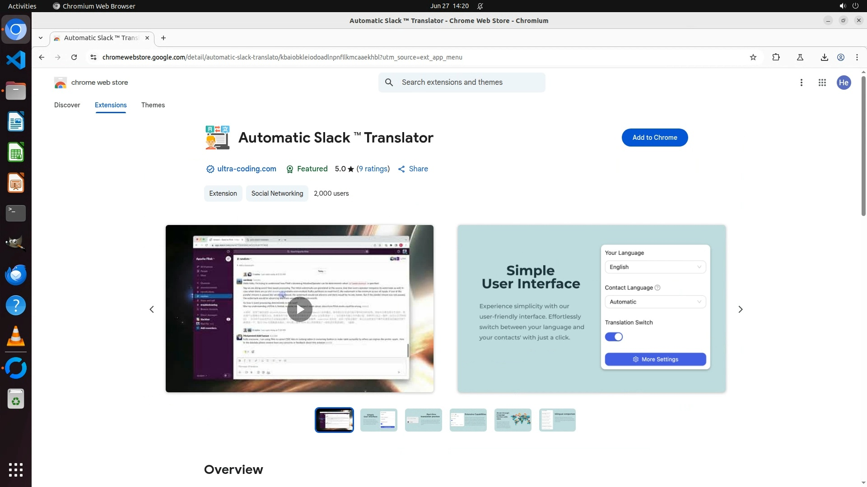The height and width of the screenshot is (487, 867).
Task: Play the extension preview video
Action: pyautogui.click(x=299, y=309)
